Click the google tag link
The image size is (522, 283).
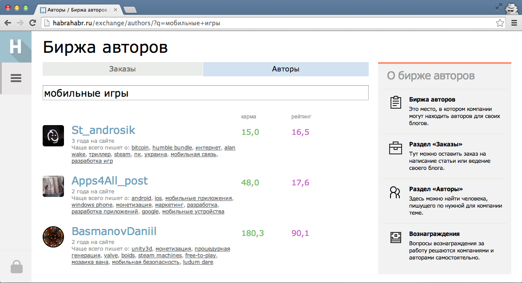pos(150,212)
